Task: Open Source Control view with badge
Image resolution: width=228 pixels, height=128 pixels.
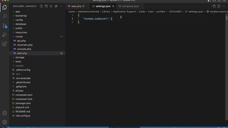Action: pyautogui.click(x=5, y=26)
